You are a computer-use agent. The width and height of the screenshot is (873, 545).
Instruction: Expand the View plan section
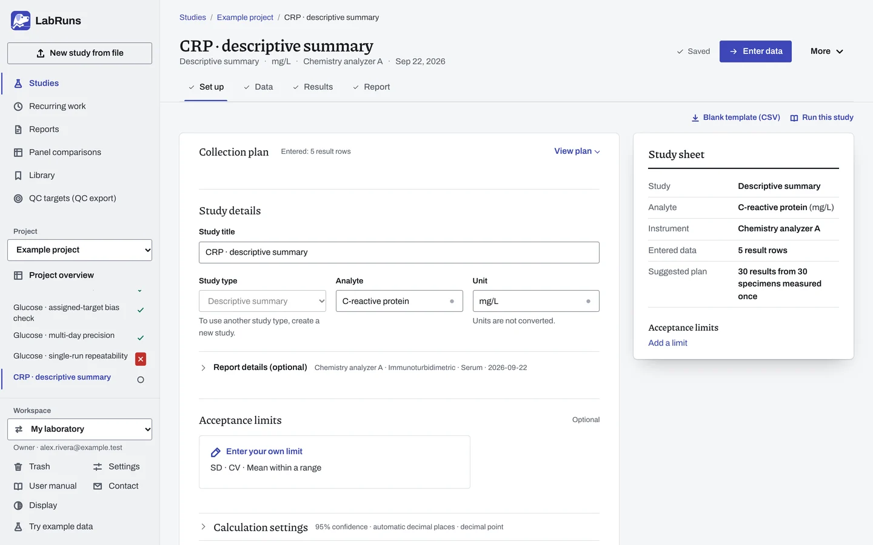pos(577,151)
